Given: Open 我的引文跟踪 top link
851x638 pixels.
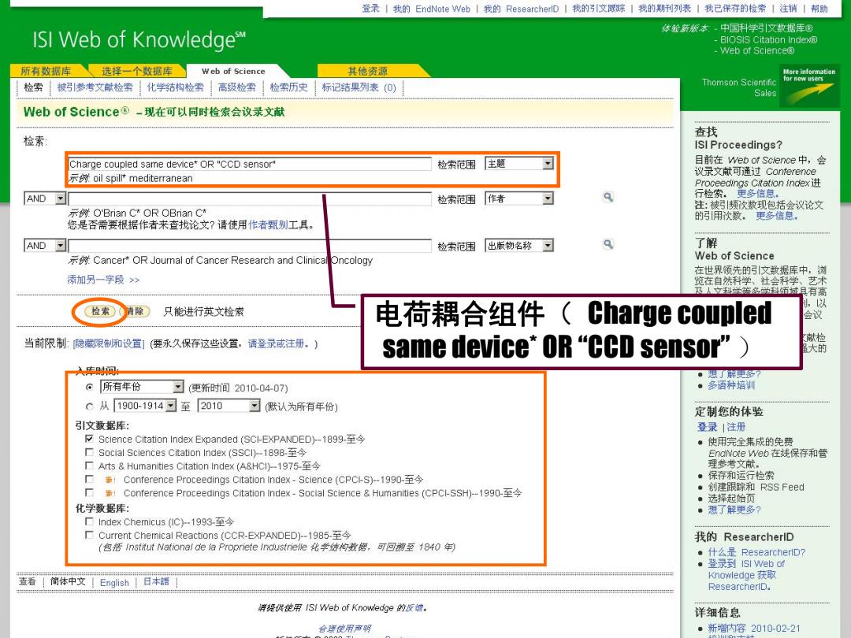Looking at the screenshot, I should coord(599,9).
